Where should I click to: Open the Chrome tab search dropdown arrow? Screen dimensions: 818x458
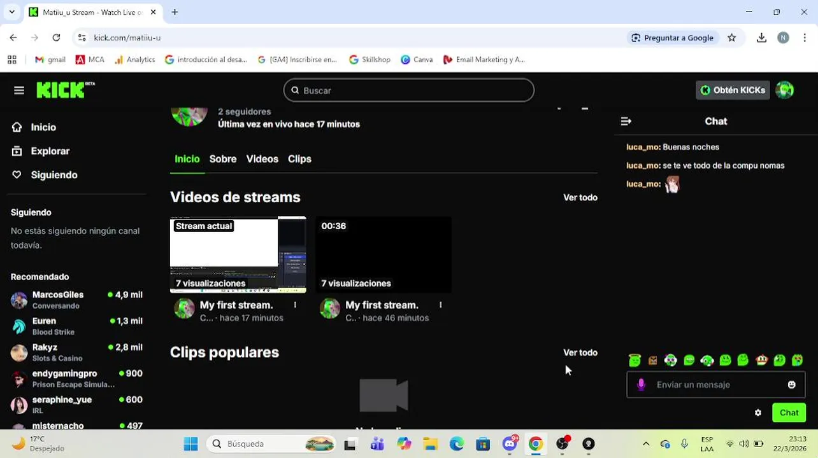(11, 12)
